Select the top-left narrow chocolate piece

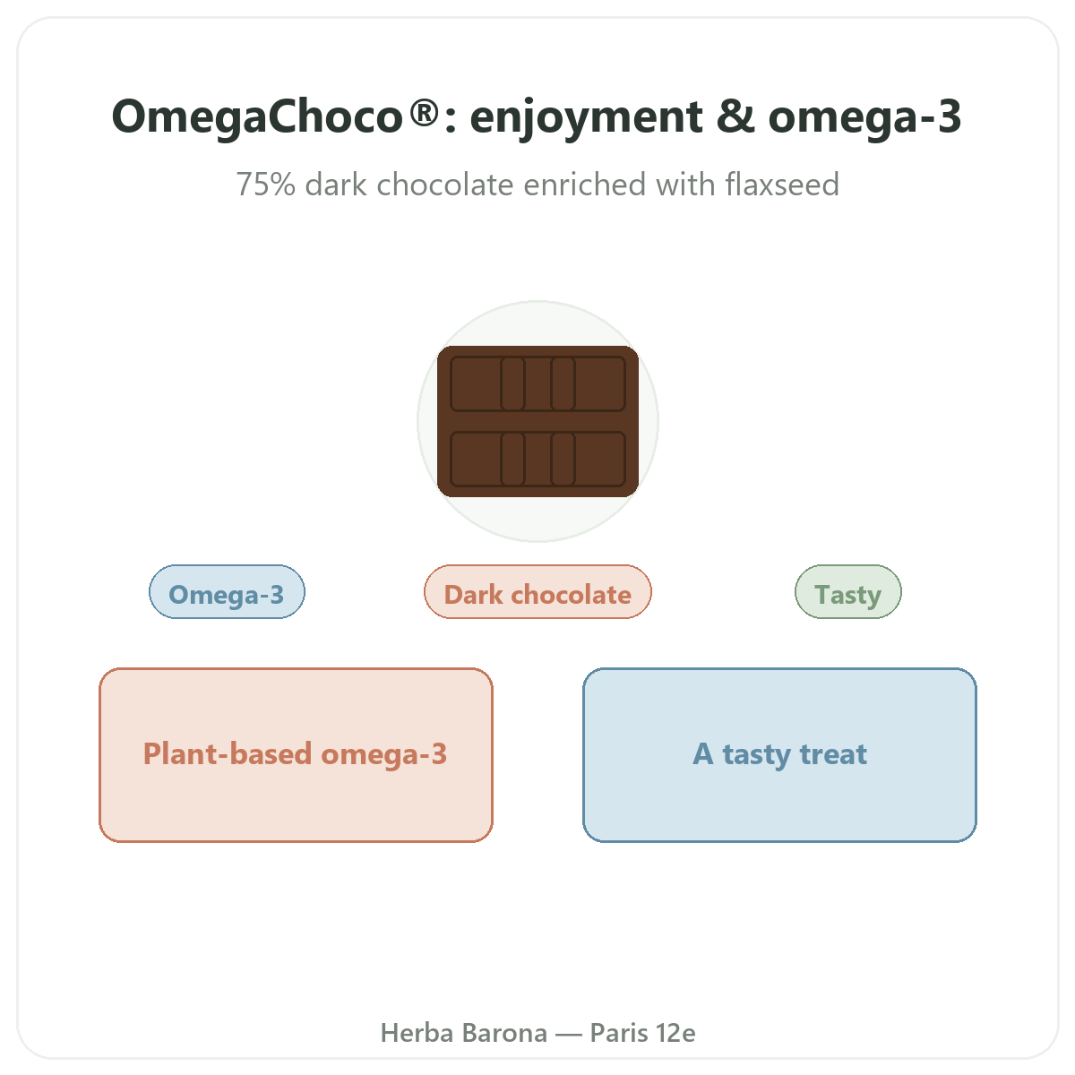point(512,383)
